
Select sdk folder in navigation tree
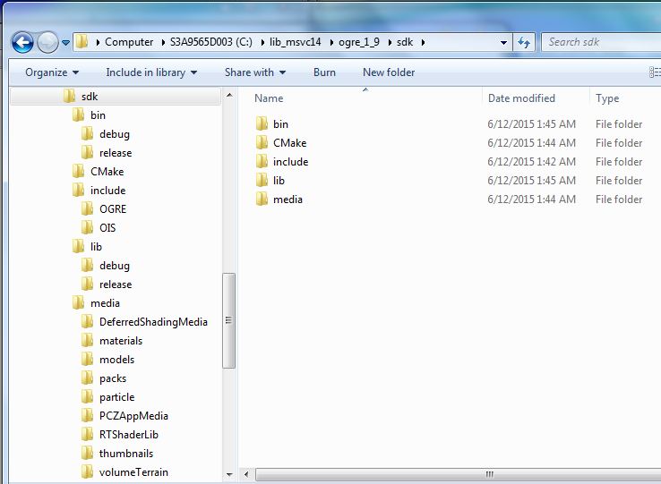(116, 97)
